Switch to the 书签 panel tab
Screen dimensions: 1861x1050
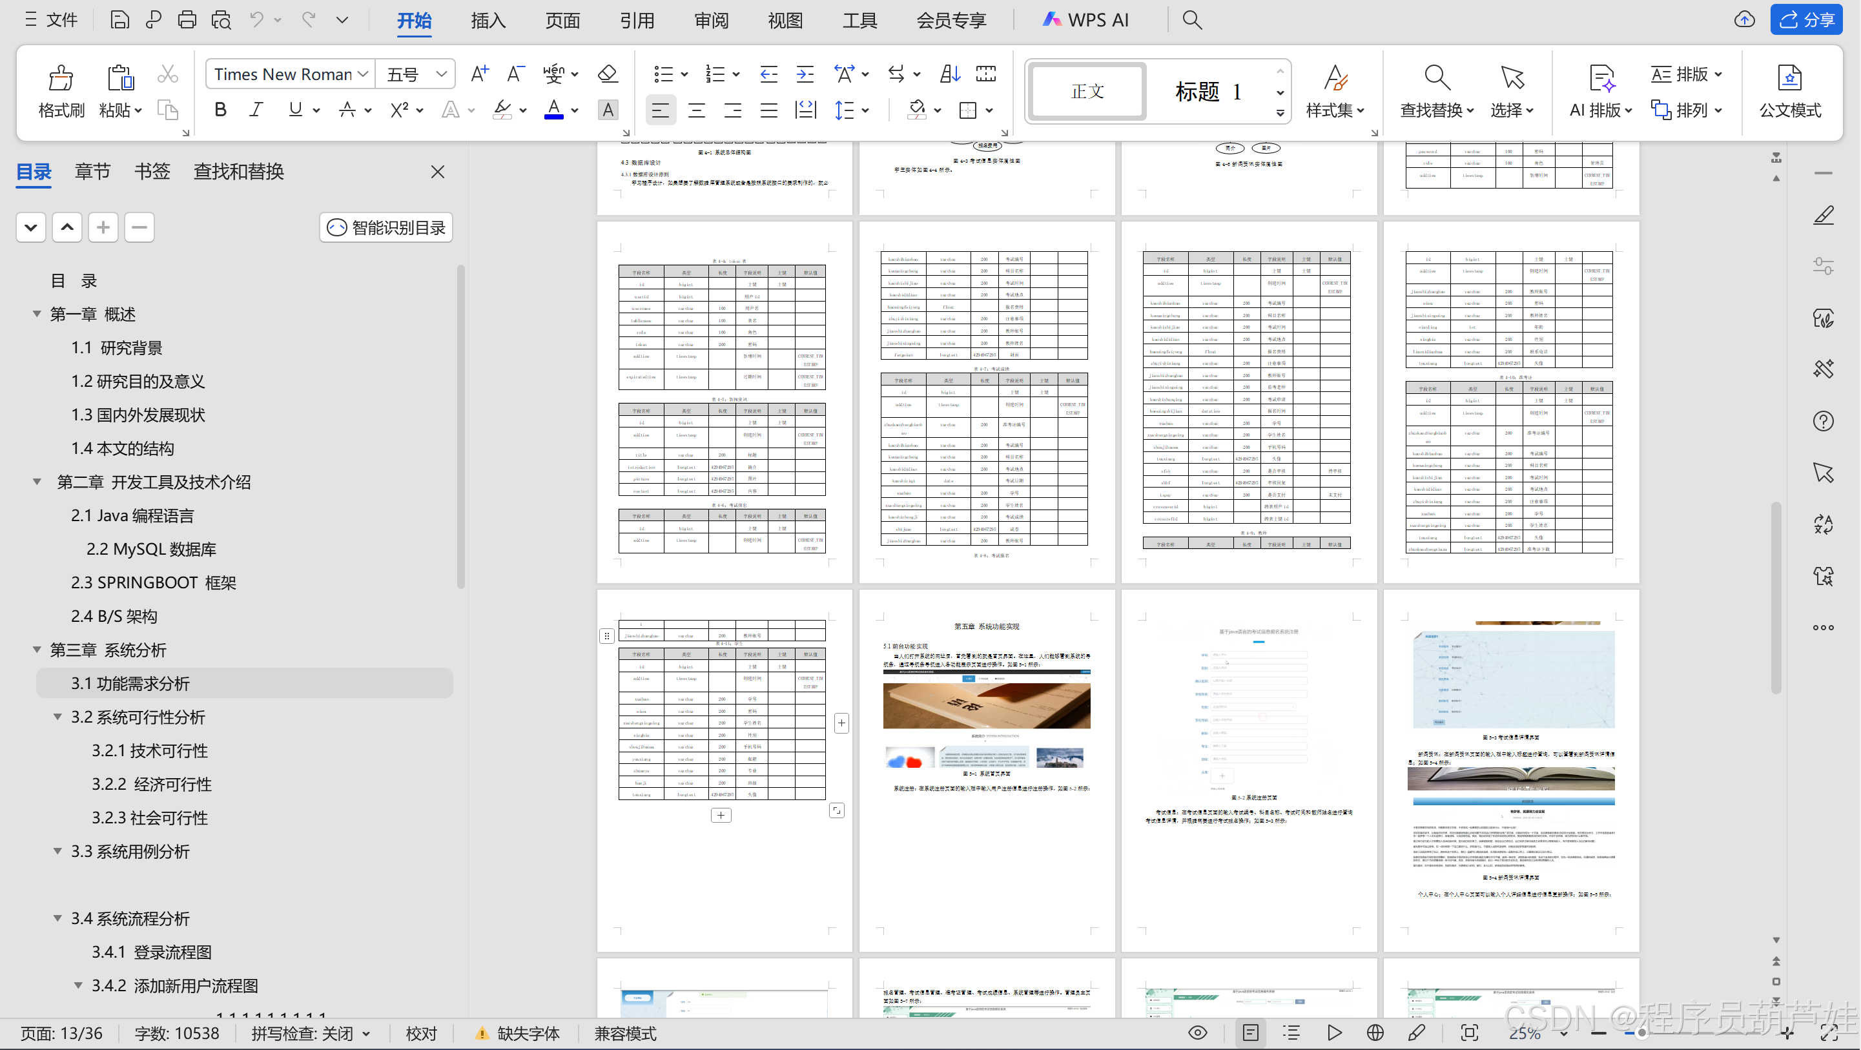click(152, 172)
